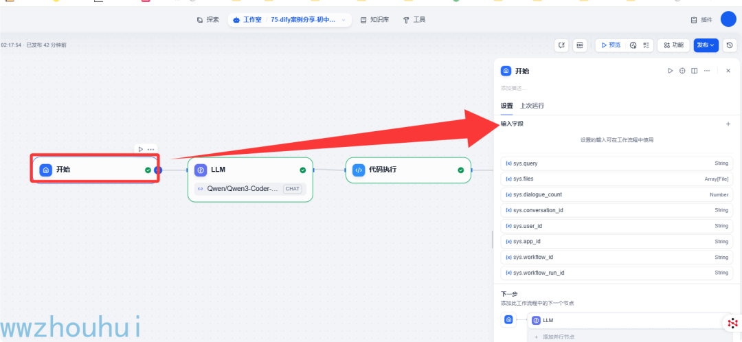Open the ellipsis menu above the 开始 node
742x342 pixels.
tap(151, 149)
